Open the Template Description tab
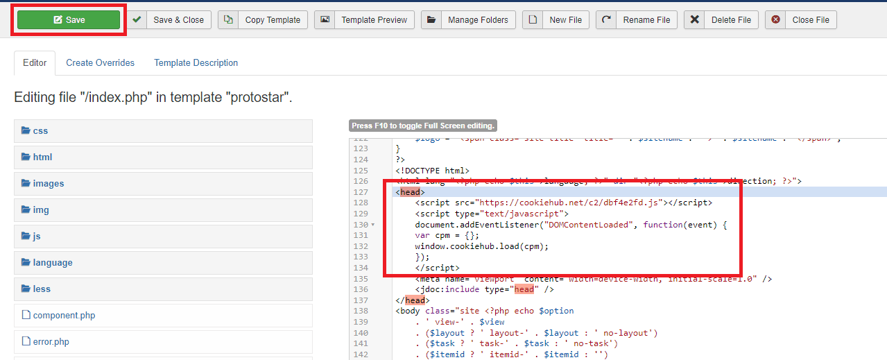The image size is (887, 360). pos(196,62)
